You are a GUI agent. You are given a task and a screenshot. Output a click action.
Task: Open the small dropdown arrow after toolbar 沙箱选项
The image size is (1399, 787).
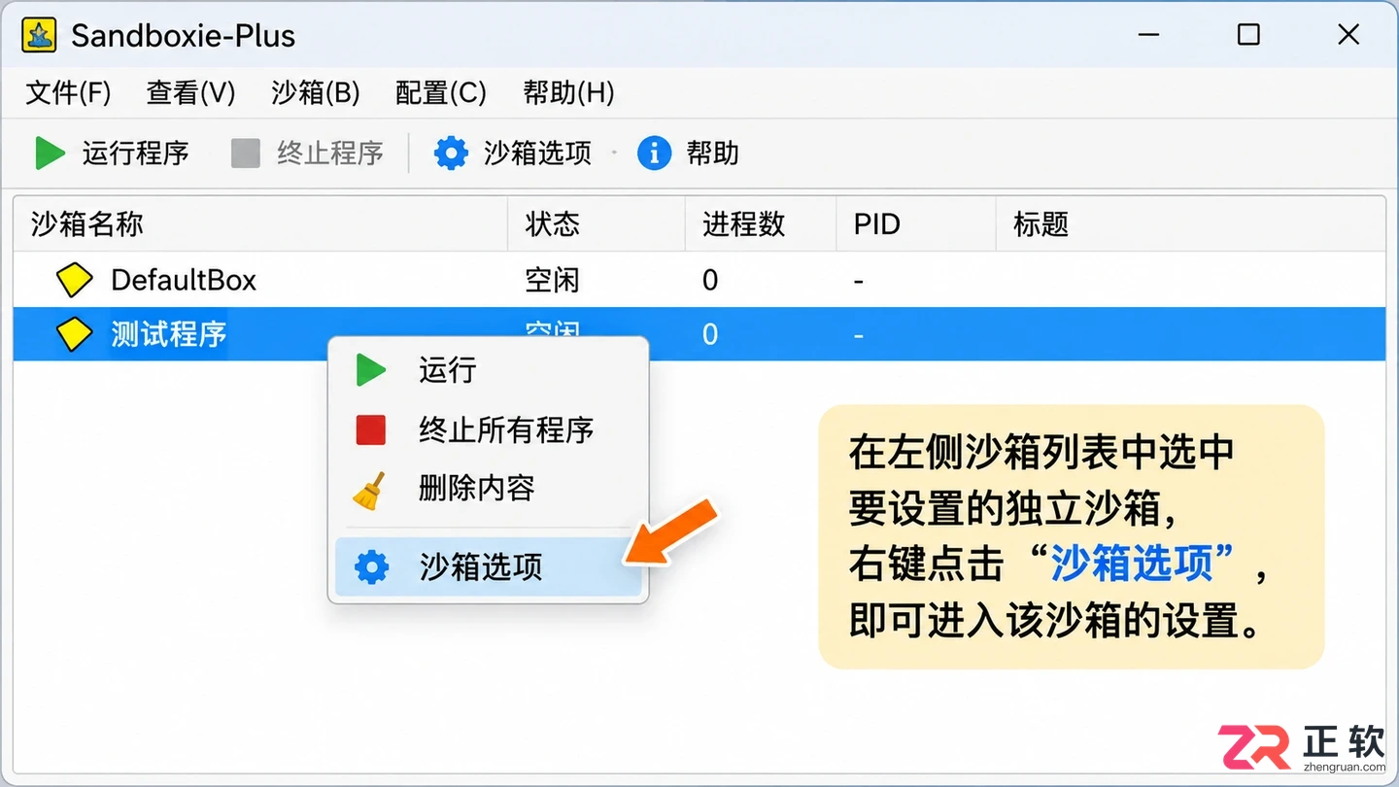tap(614, 154)
